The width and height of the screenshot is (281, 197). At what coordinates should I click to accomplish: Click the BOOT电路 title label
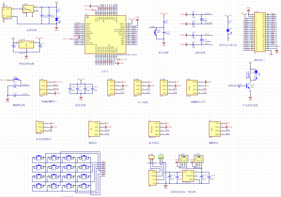pyautogui.click(x=19, y=105)
